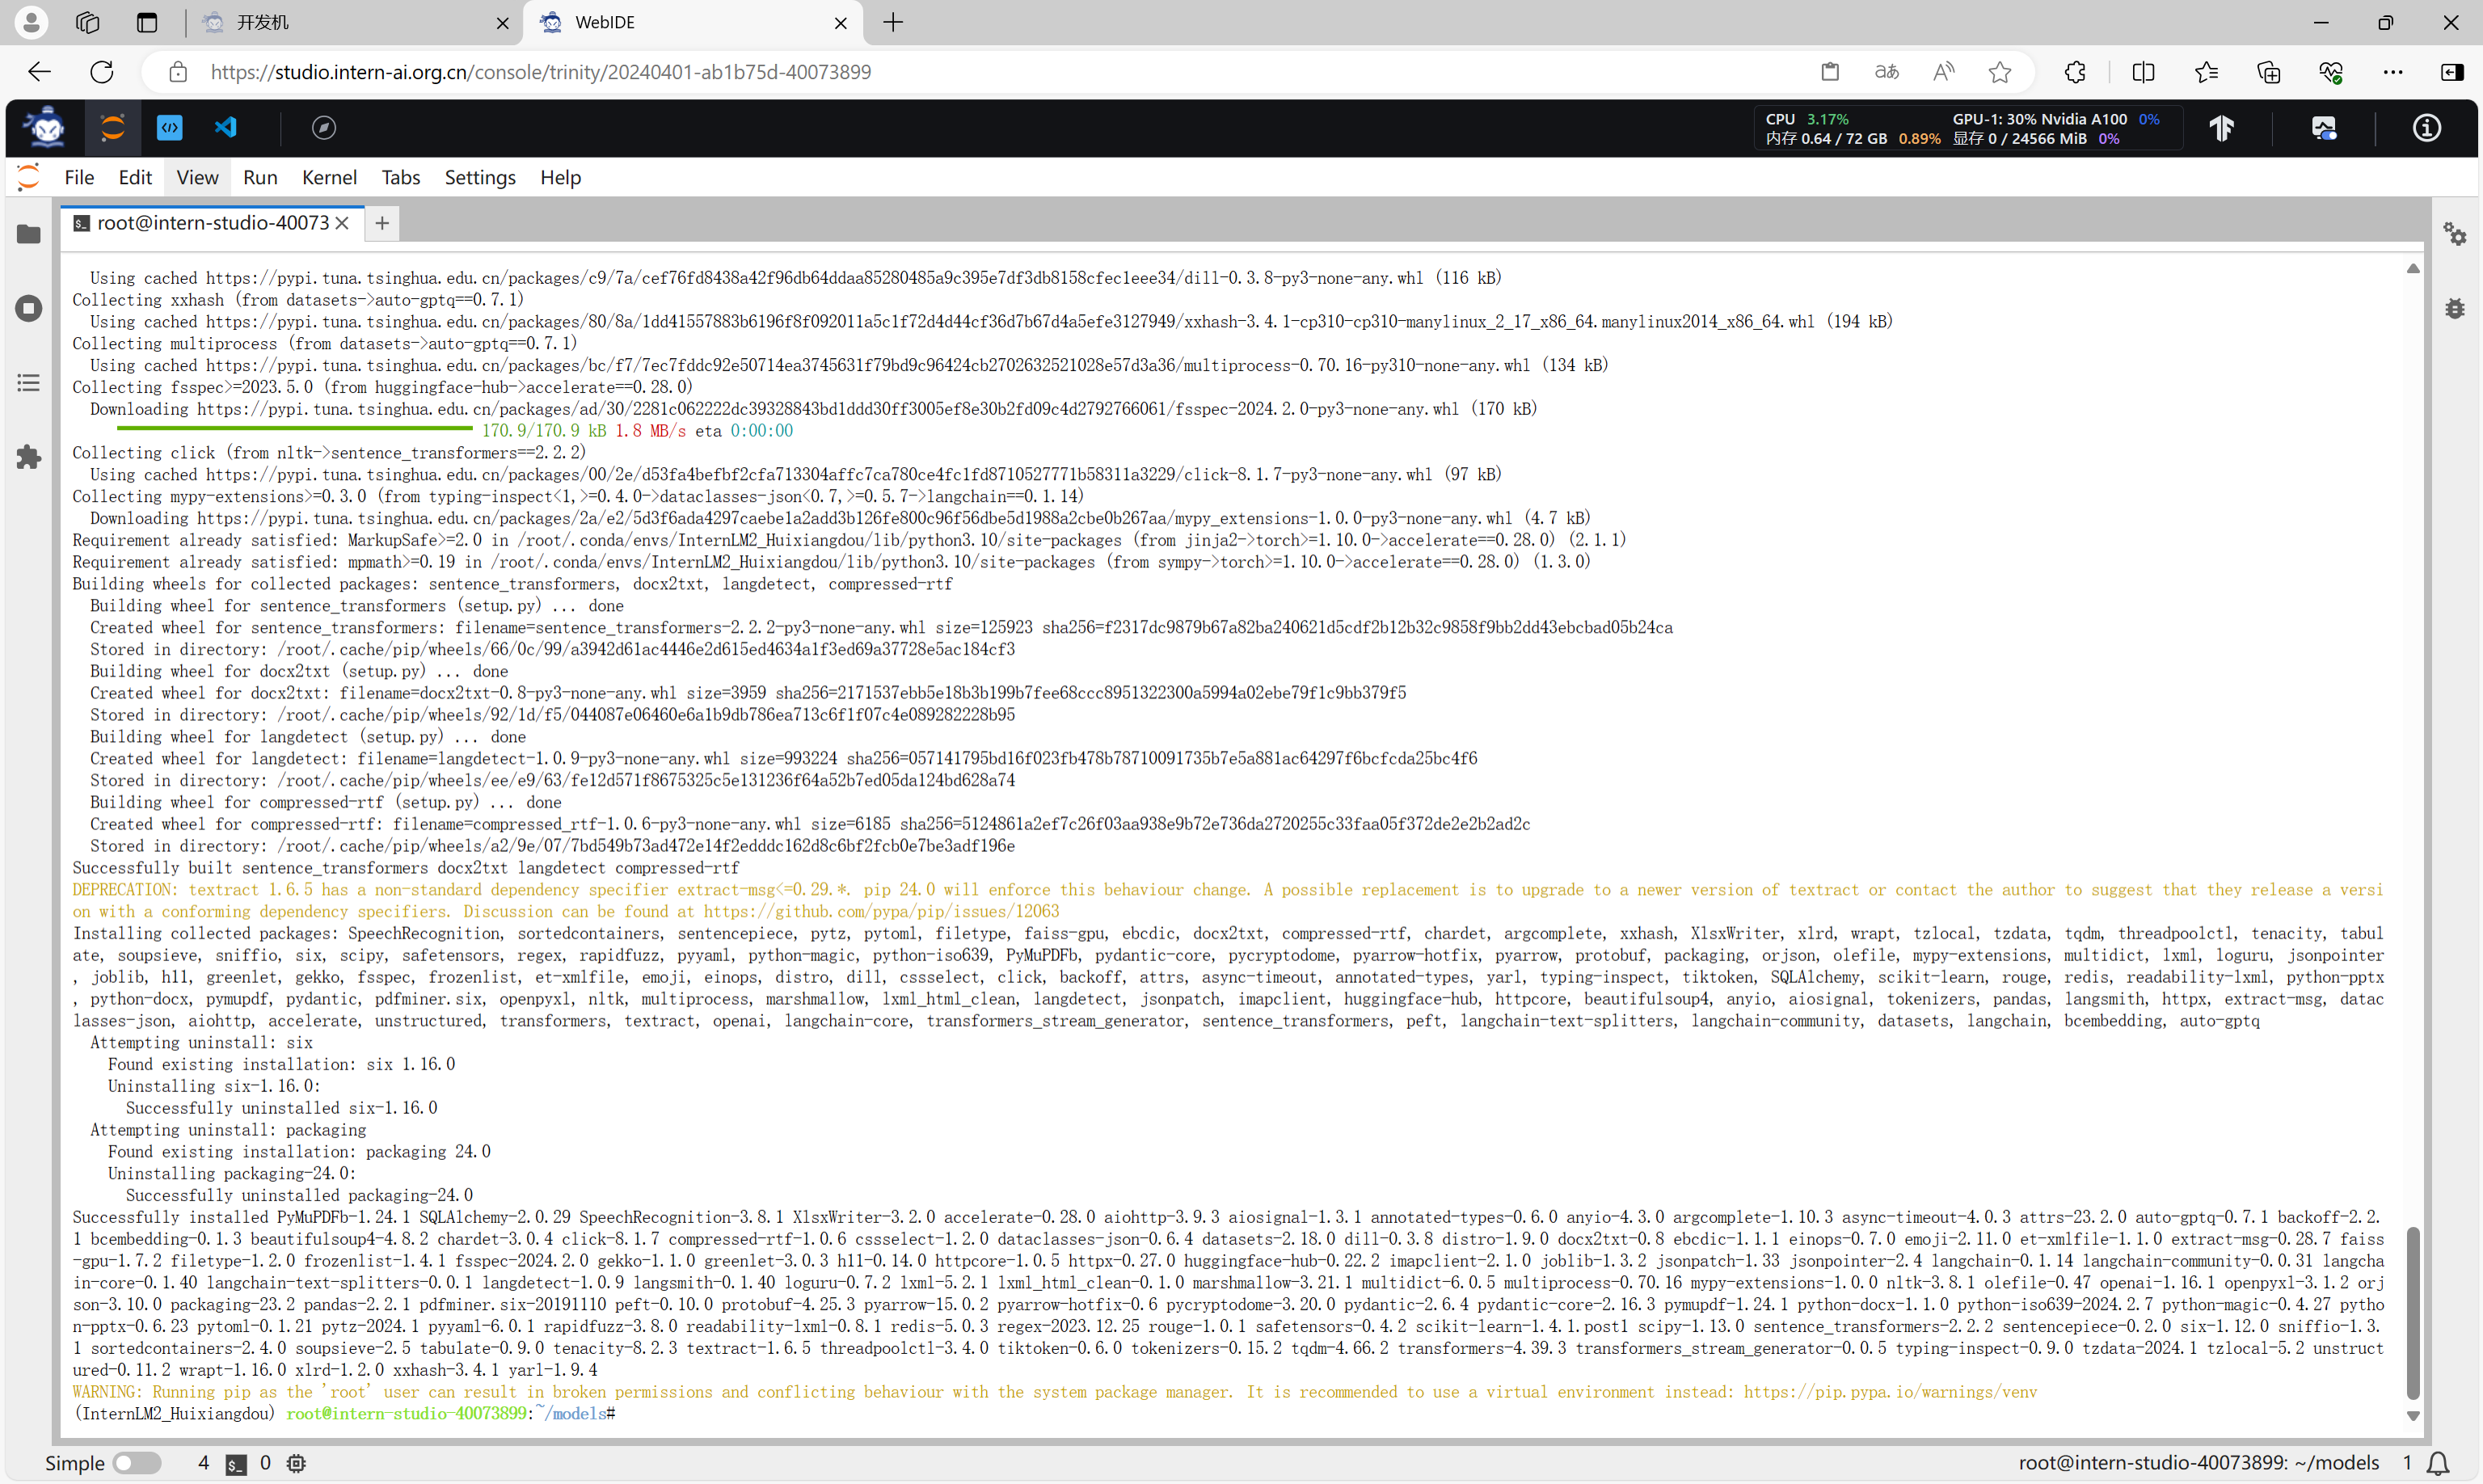Open the compass explore icon
Image resolution: width=2483 pixels, height=1484 pixels.
coord(324,128)
